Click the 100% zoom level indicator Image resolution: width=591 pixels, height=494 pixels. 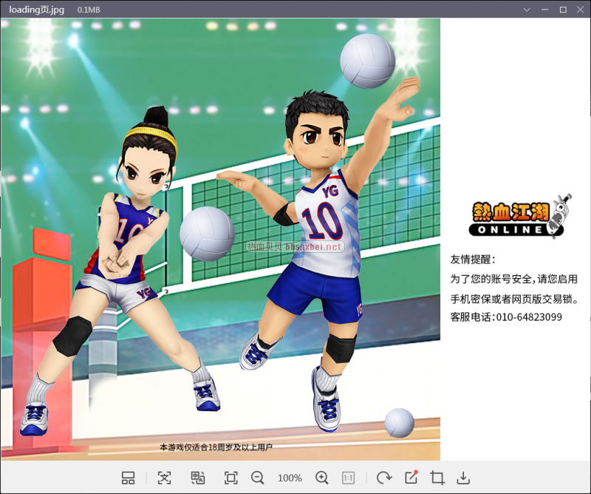[x=290, y=478]
